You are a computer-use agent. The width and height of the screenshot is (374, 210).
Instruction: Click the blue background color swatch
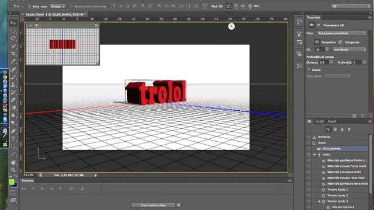pyautogui.click(x=15, y=185)
